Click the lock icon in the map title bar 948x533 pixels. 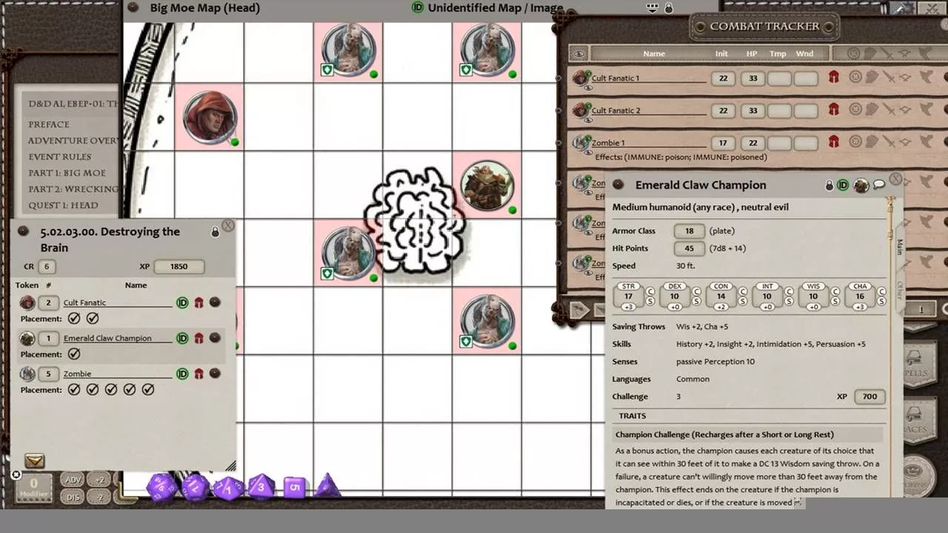pos(669,8)
